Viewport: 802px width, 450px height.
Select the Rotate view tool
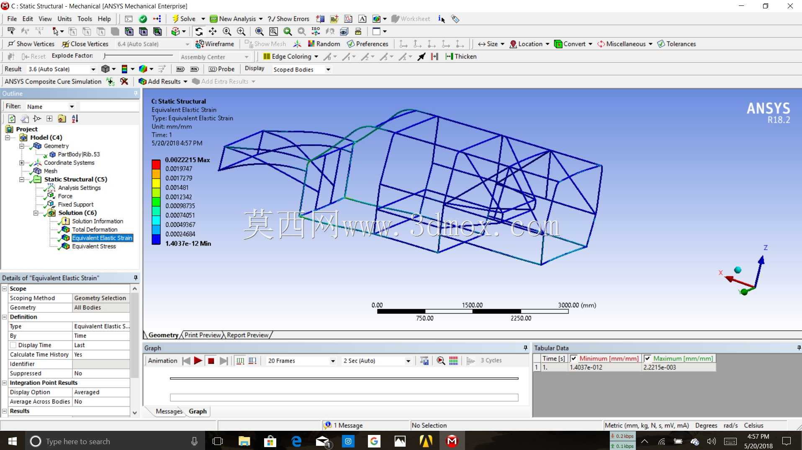[x=199, y=31]
